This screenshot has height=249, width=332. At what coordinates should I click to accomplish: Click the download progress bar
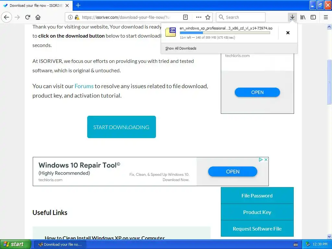[x=225, y=33]
